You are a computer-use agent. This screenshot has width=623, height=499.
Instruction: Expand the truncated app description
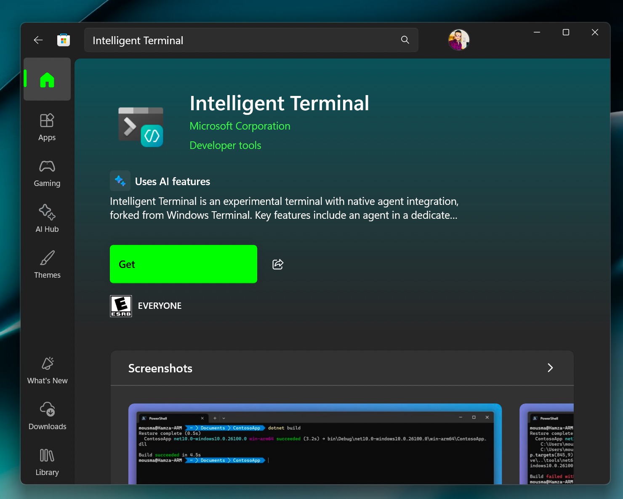(x=284, y=208)
